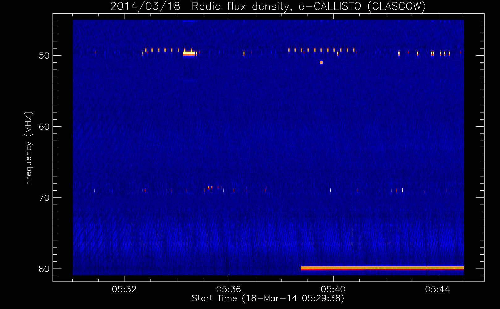Click the 05:40 time tick label

point(333,290)
